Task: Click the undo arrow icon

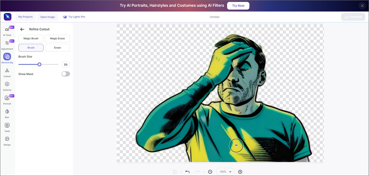Action: (x=187, y=172)
